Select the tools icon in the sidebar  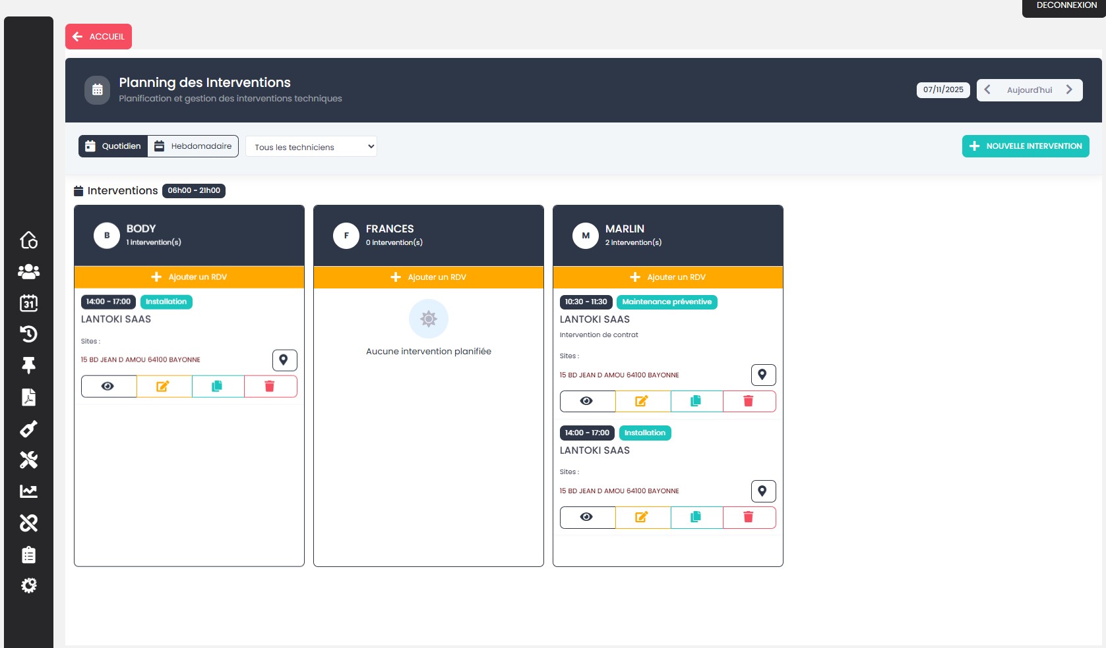tap(29, 460)
